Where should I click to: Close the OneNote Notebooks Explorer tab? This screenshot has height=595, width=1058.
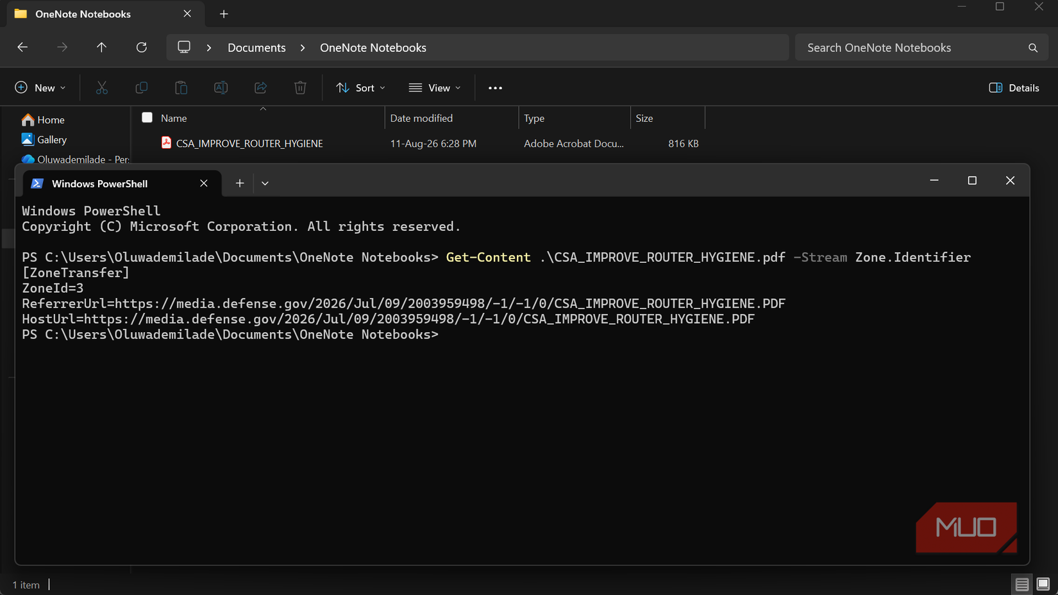click(x=187, y=14)
